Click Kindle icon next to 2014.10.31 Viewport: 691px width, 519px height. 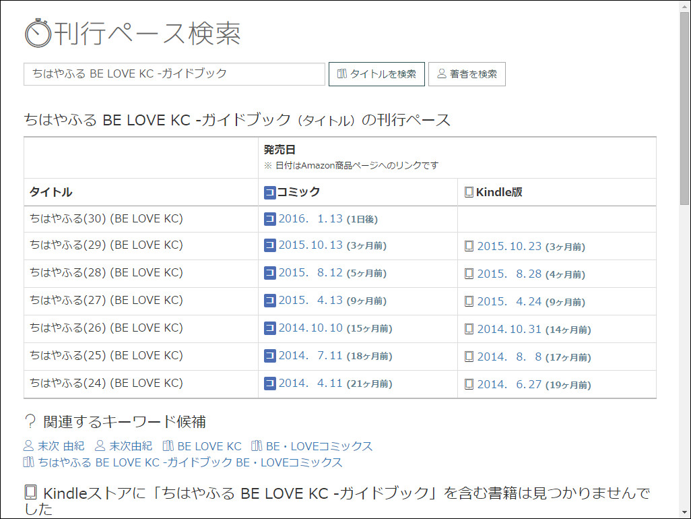click(469, 329)
